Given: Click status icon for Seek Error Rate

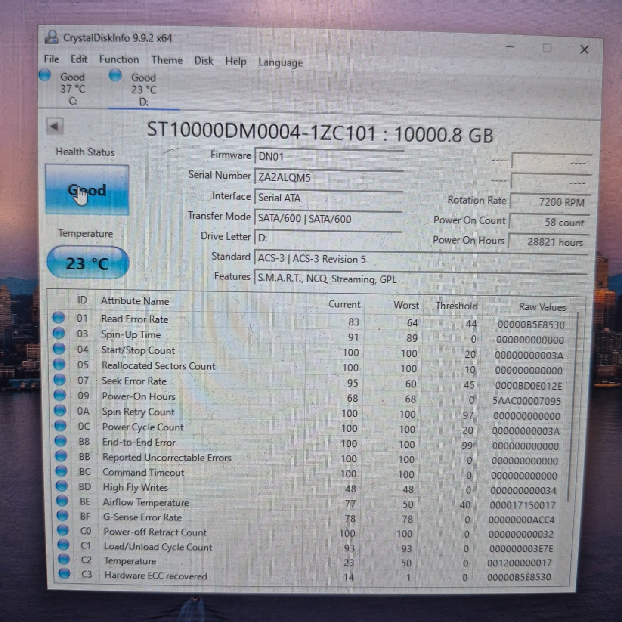Looking at the screenshot, I should pyautogui.click(x=59, y=380).
